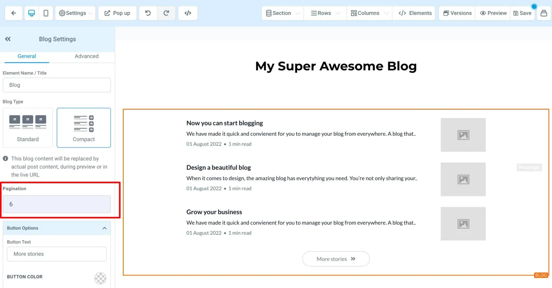Switch to mobile view icon
The image size is (552, 288).
tap(46, 13)
